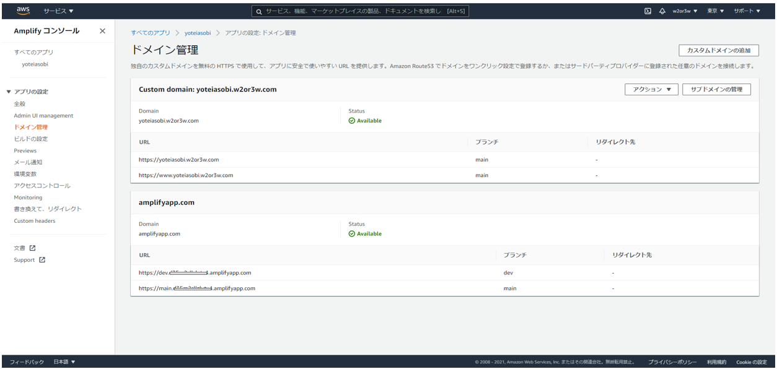Viewport: 777px width, 369px height.
Task: Open ビルドの設定 in sidebar
Action: coord(31,139)
